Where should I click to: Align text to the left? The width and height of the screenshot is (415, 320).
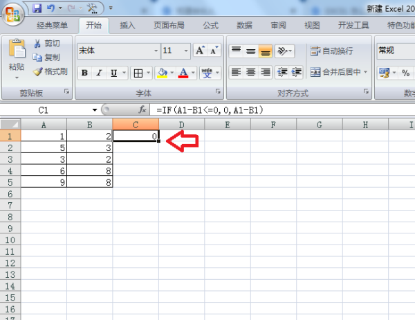point(236,72)
